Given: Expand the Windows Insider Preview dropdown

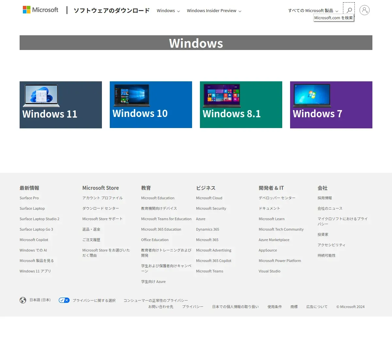Looking at the screenshot, I should (x=214, y=11).
